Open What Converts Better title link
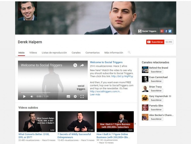This screenshot has height=144, width=191. (34, 136)
